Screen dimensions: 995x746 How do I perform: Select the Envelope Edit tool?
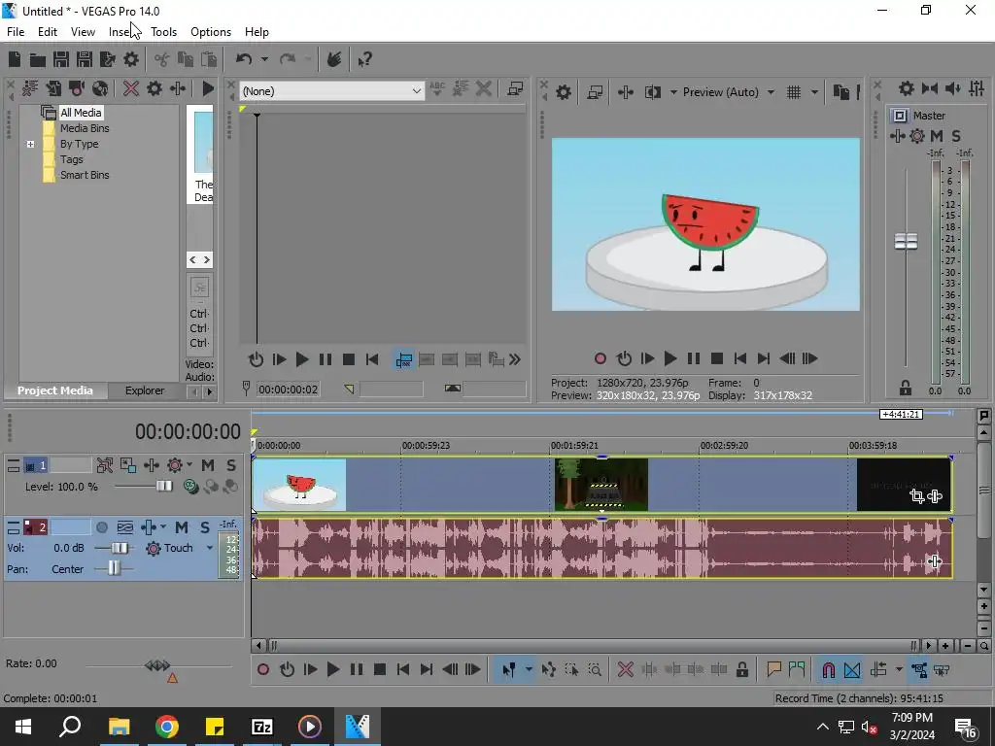click(549, 670)
